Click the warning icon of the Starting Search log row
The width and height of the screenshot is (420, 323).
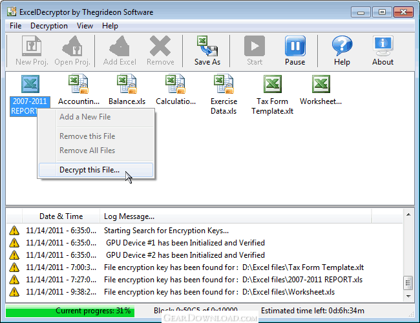(x=14, y=231)
